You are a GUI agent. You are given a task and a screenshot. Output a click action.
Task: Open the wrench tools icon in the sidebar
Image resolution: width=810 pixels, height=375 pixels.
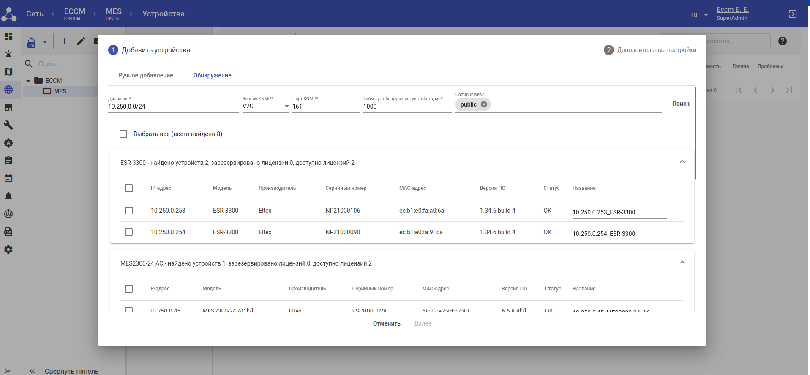coord(8,125)
